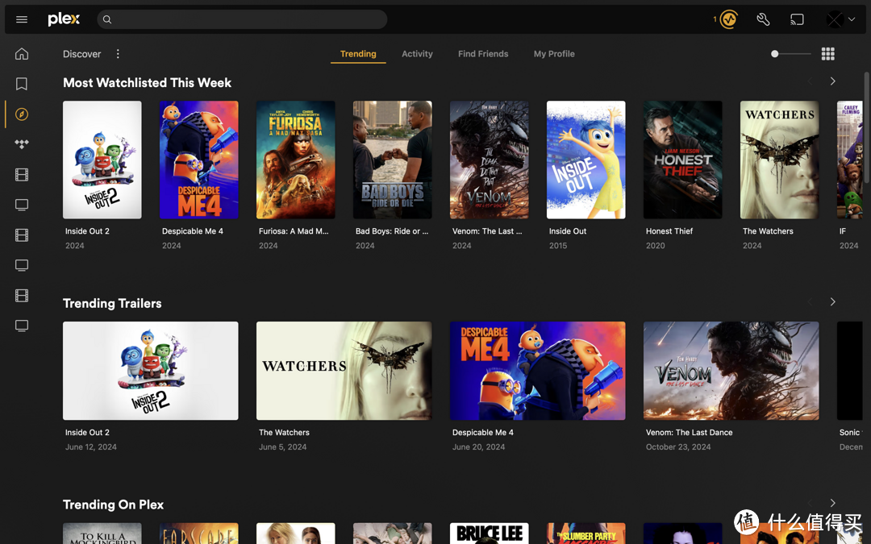Viewport: 871px width, 544px height.
Task: Open the grid layout view icon
Action: pyautogui.click(x=827, y=54)
